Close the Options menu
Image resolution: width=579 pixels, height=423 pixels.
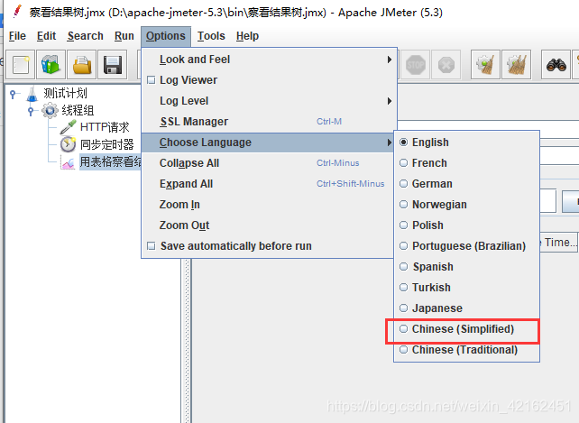pos(166,36)
